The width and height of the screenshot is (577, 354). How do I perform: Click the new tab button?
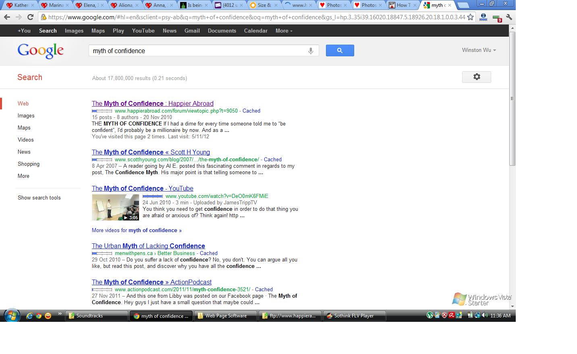[463, 5]
